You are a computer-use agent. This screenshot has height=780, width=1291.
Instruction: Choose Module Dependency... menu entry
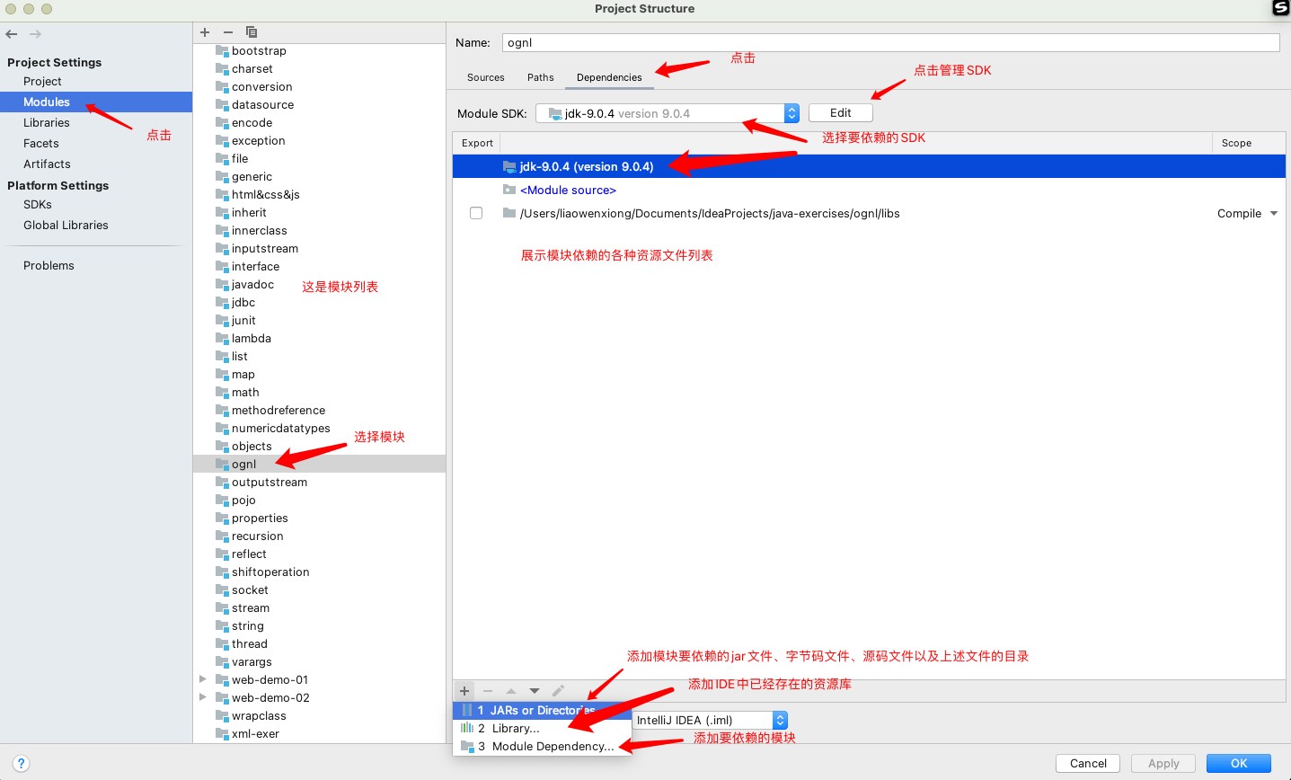[542, 746]
